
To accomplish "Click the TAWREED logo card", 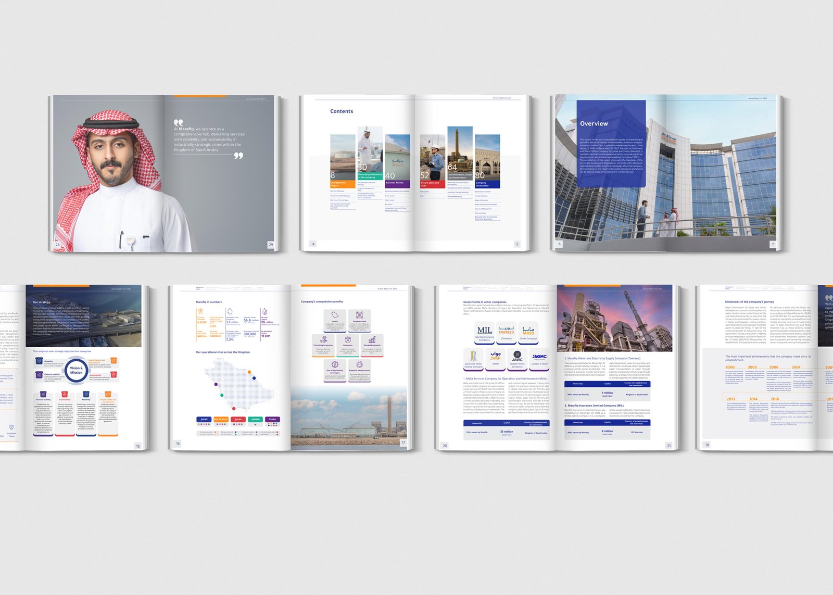I will [506, 331].
